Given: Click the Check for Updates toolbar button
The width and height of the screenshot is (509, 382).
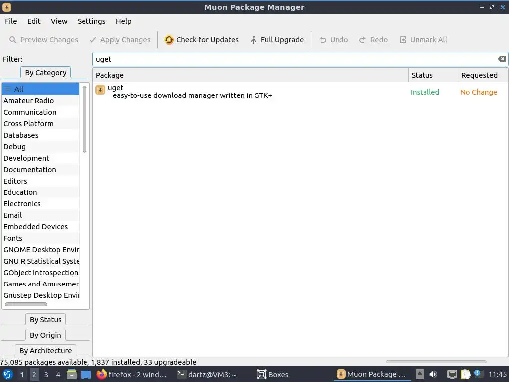Looking at the screenshot, I should click(x=201, y=40).
